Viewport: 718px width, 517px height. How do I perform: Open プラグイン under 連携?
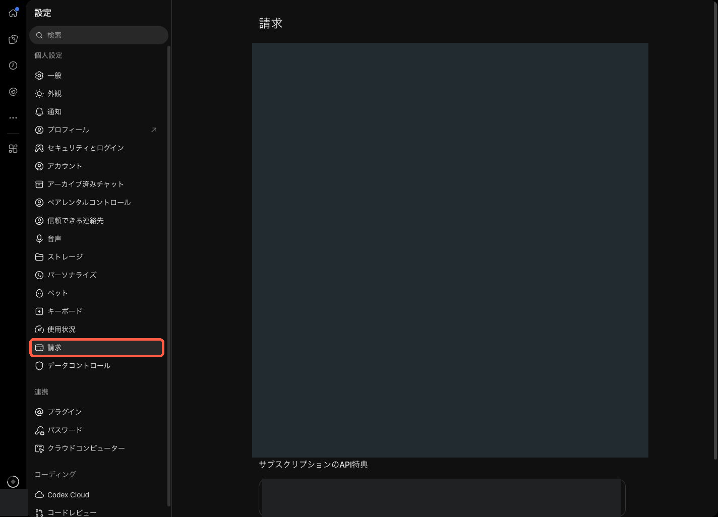pyautogui.click(x=97, y=412)
